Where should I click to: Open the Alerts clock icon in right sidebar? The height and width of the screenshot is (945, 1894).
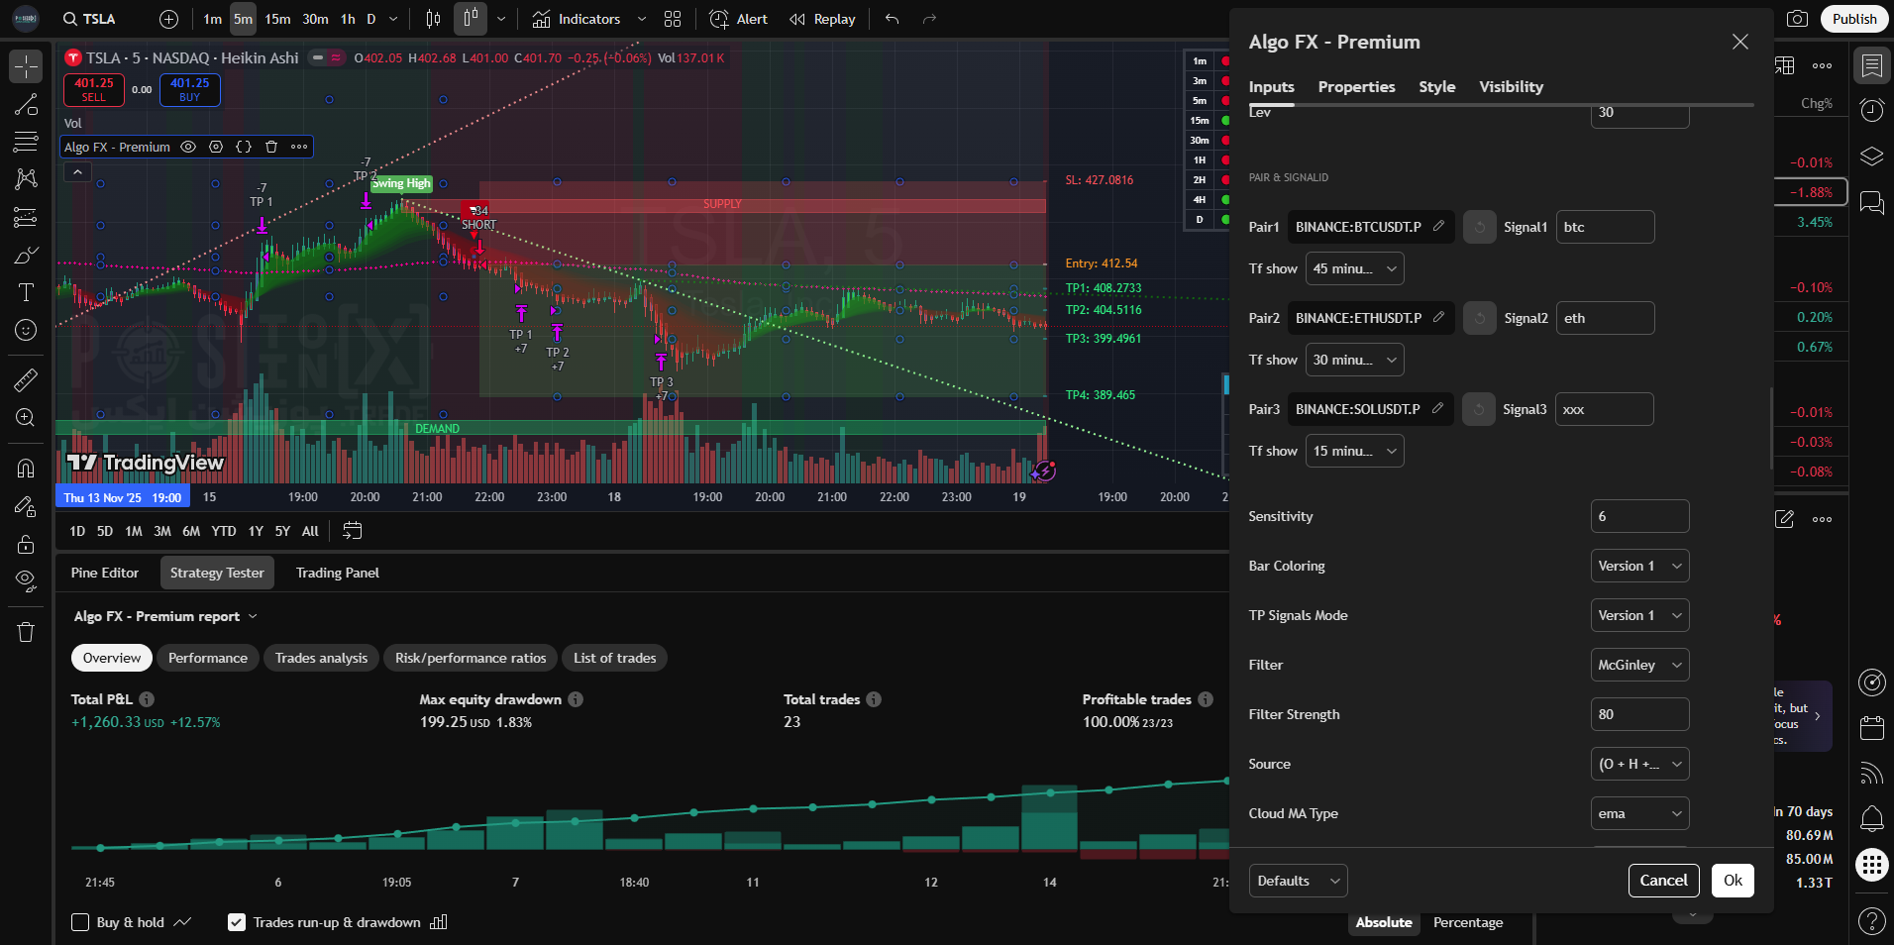[x=1871, y=110]
